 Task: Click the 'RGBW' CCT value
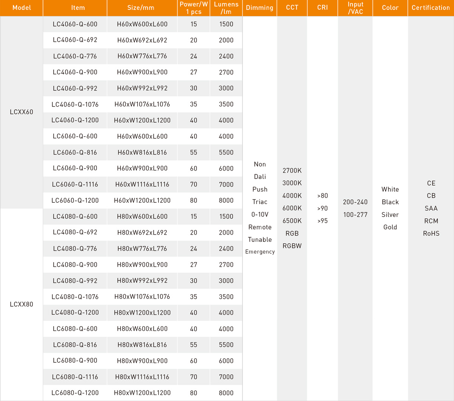[x=292, y=246]
